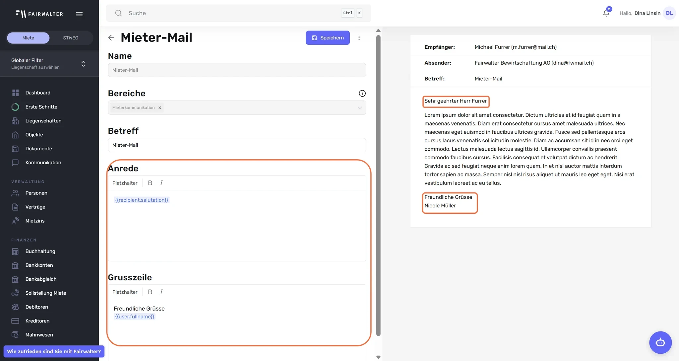Open Platzhalter dropdown in Grusszeile

point(125,292)
